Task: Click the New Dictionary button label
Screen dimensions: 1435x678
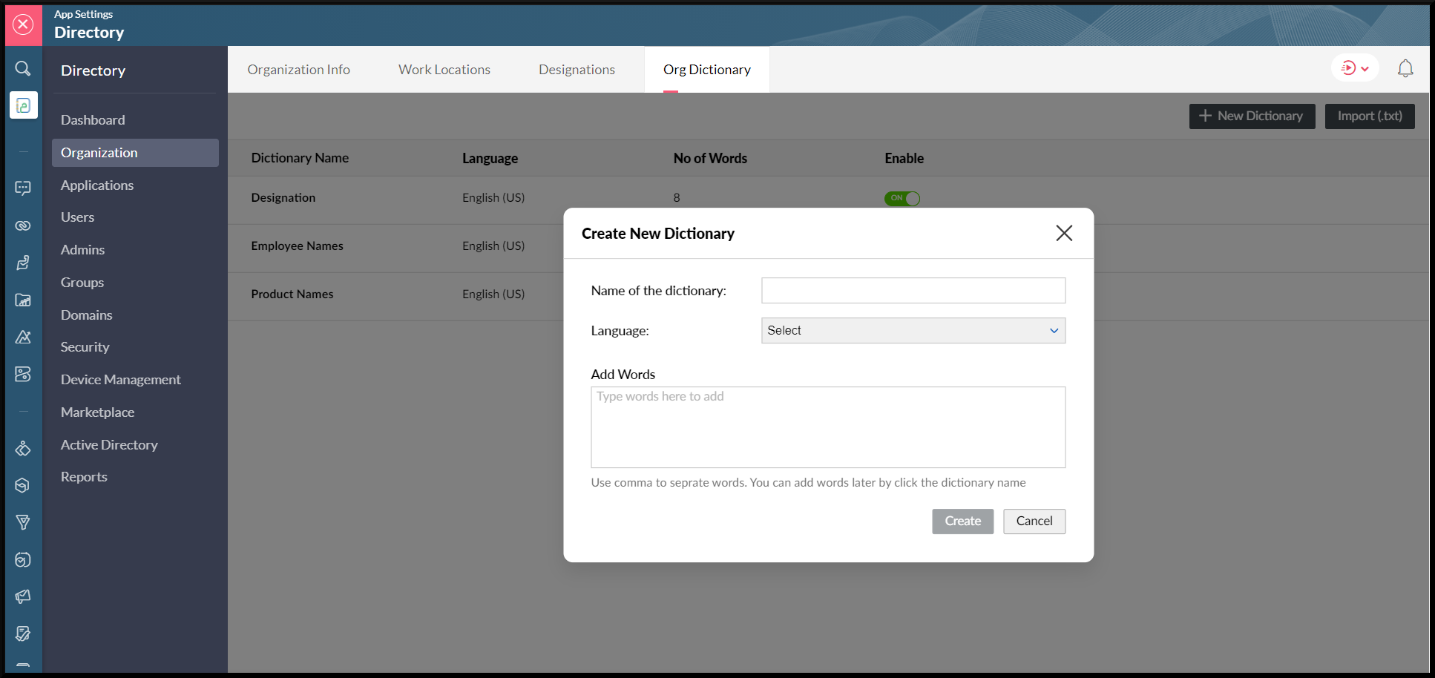Action: (x=1260, y=116)
